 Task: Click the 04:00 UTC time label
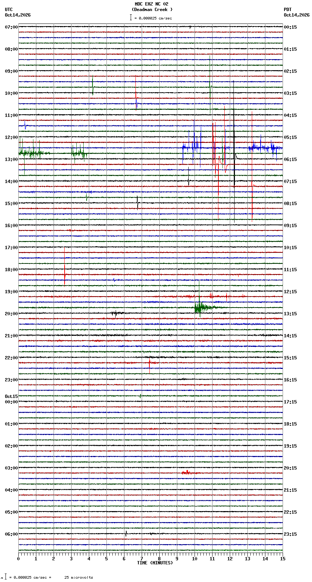coord(11,490)
